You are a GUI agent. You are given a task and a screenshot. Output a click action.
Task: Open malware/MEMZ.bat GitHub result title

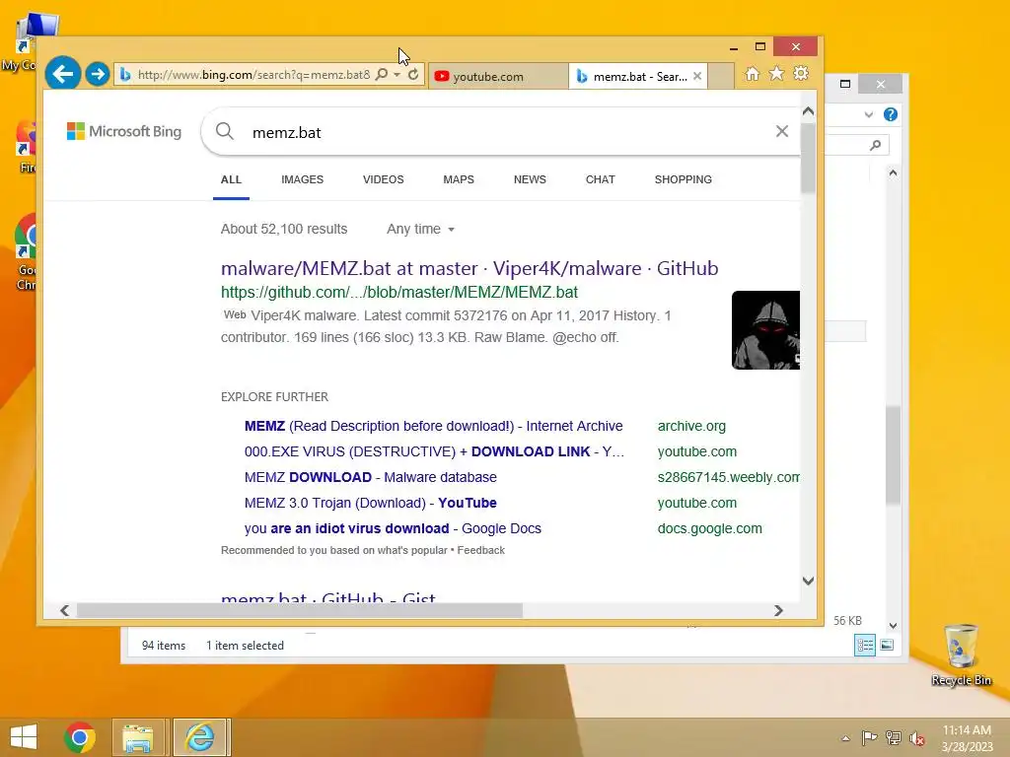pos(469,268)
